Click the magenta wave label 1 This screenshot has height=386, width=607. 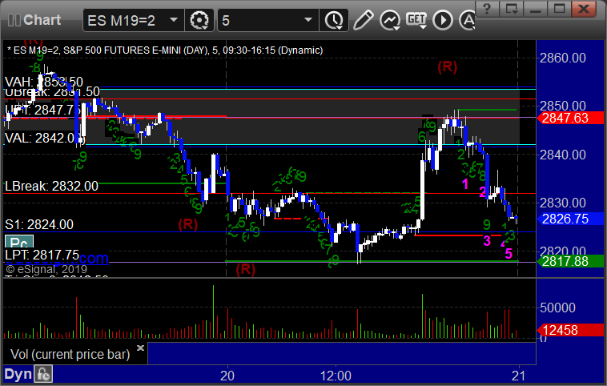[465, 184]
